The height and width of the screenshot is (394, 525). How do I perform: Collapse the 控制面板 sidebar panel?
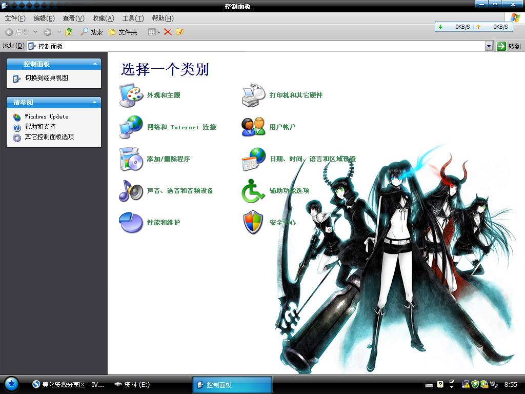pos(95,64)
